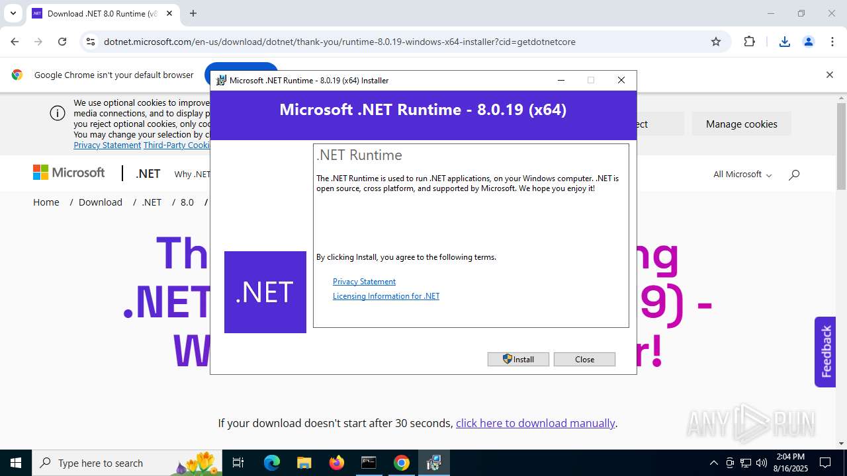This screenshot has height=476, width=847.
Task: Expand the All Microsoft dropdown
Action: 742,175
